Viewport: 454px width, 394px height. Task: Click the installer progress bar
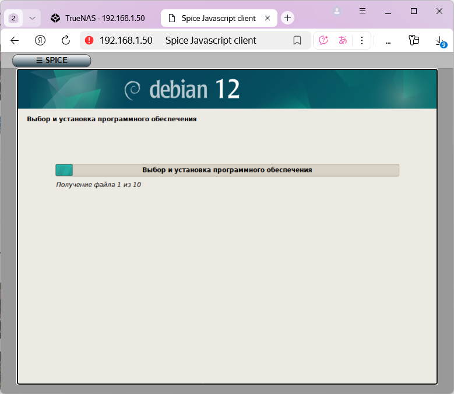pyautogui.click(x=227, y=170)
